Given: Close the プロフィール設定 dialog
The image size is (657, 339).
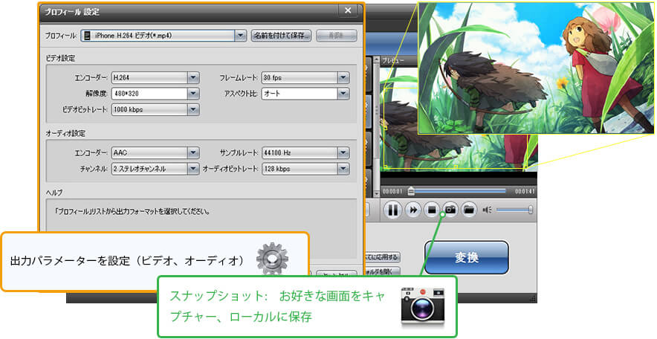Looking at the screenshot, I should (x=347, y=11).
